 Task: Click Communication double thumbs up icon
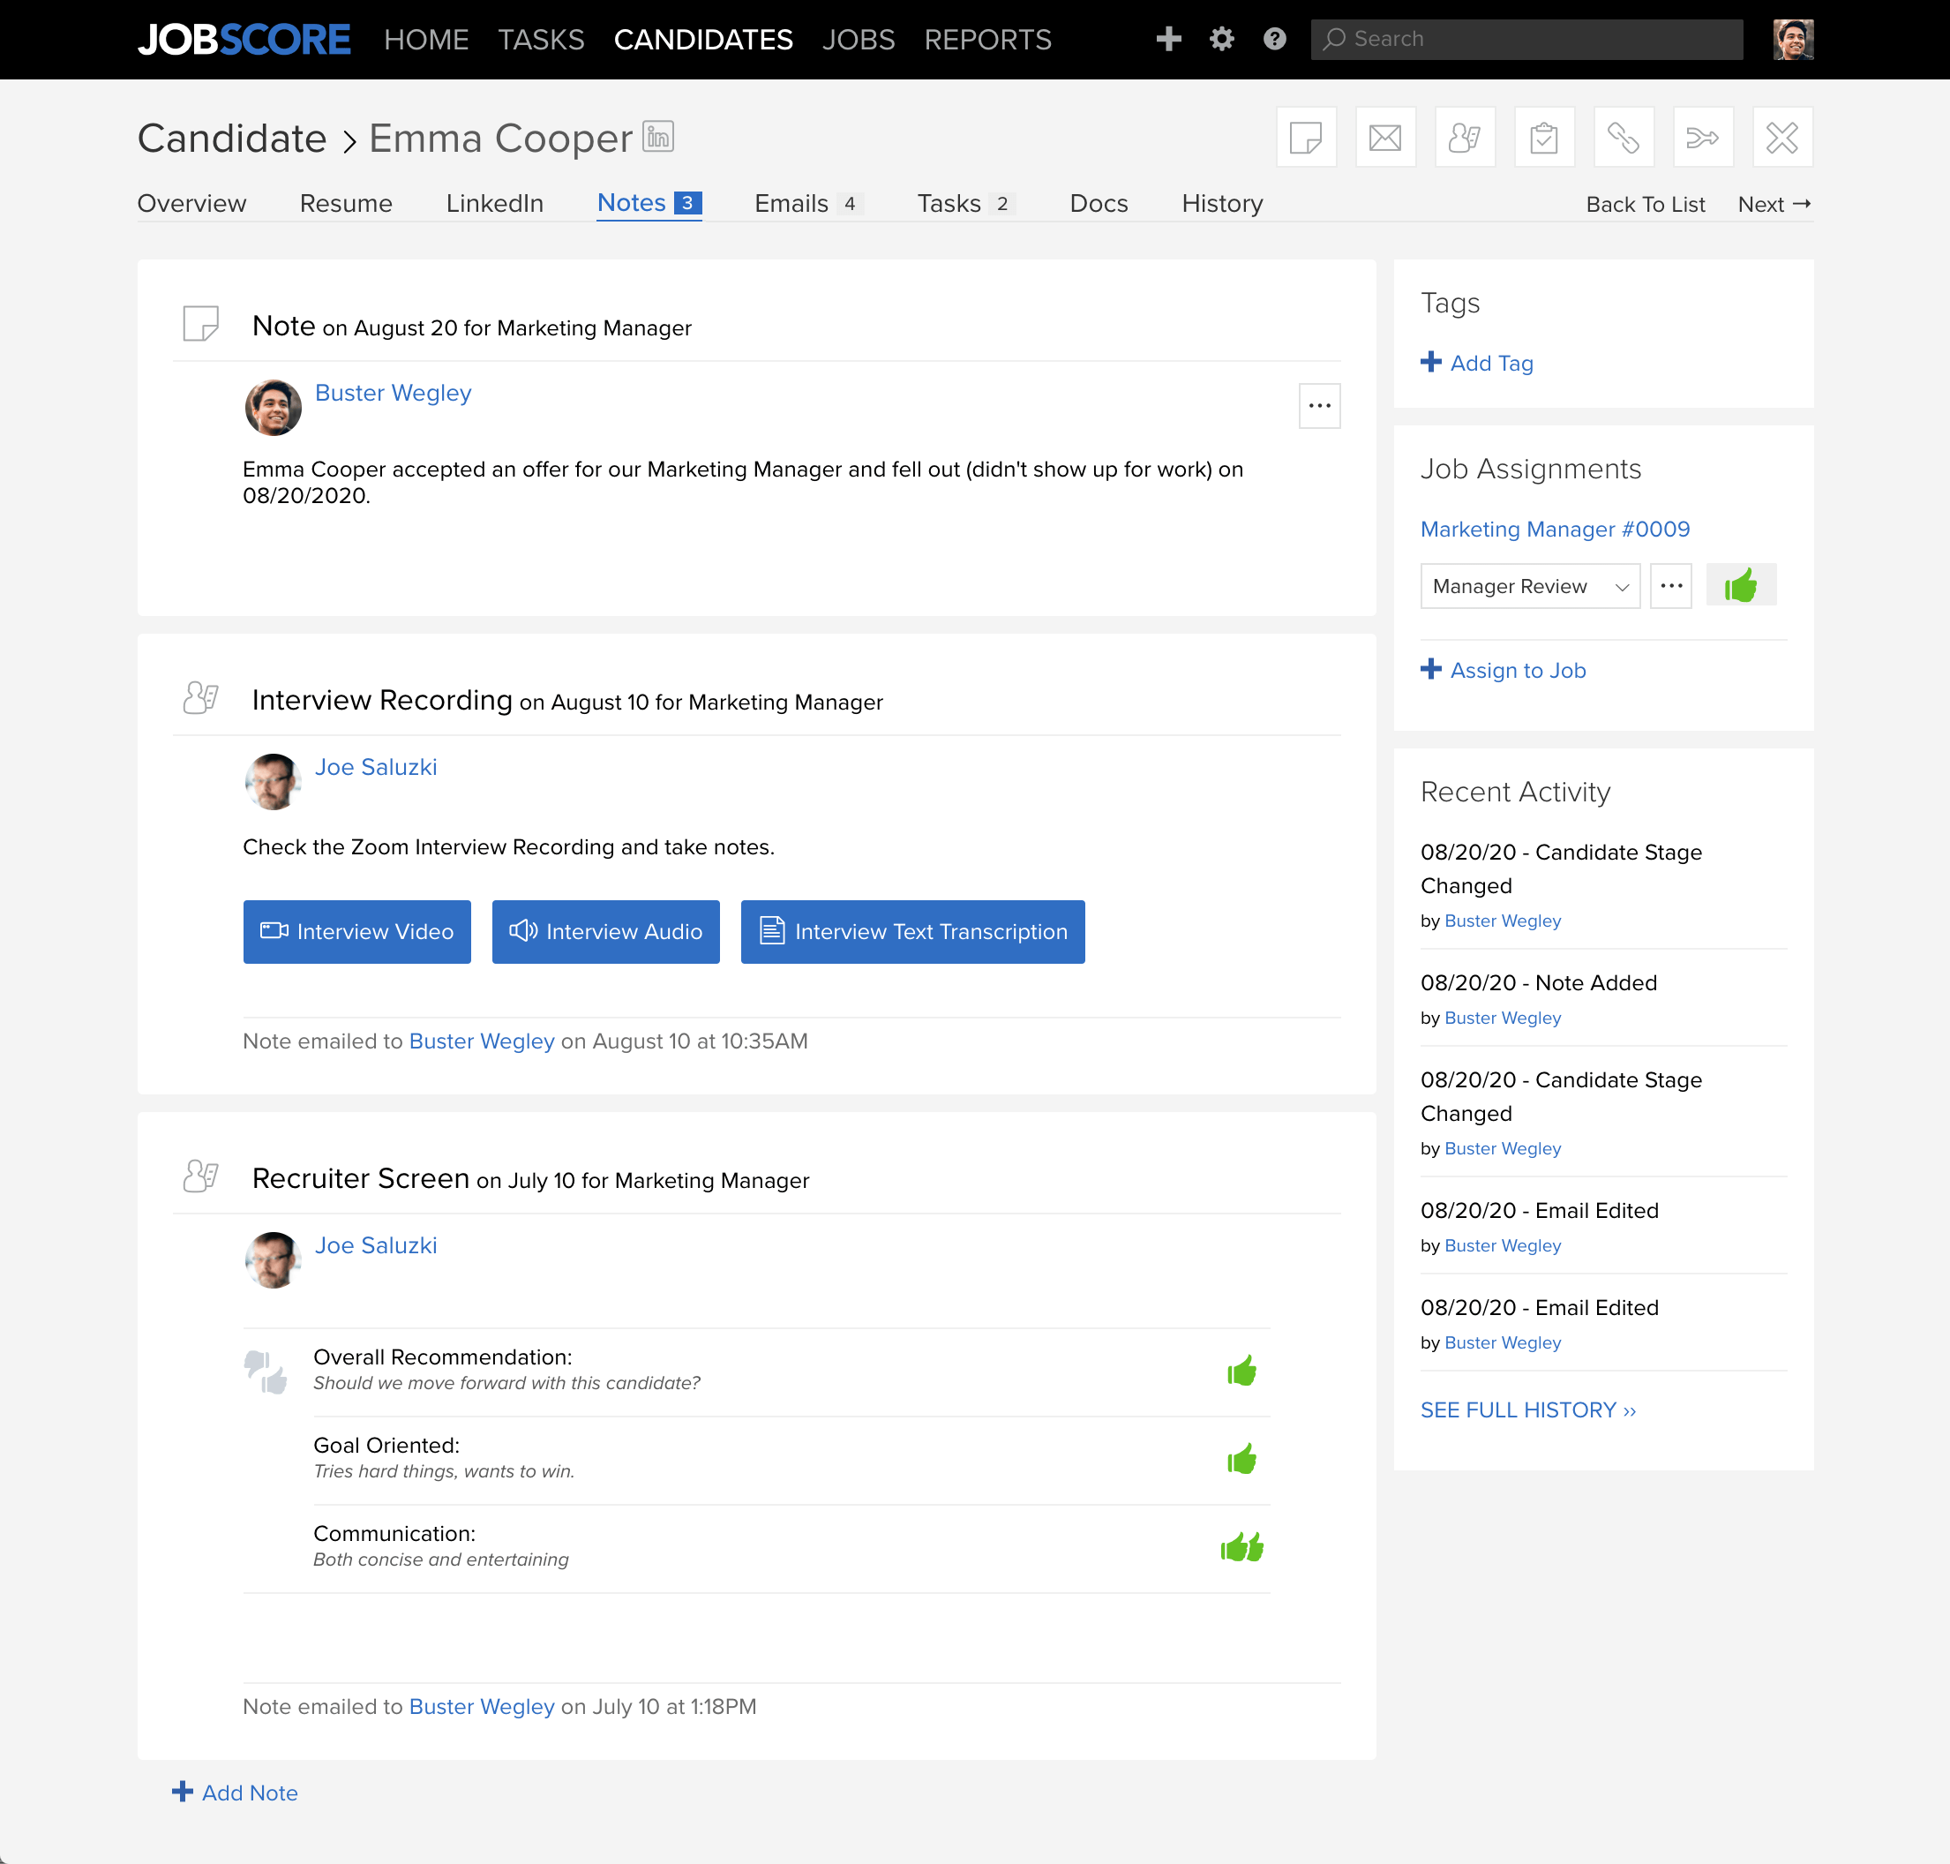(x=1241, y=1547)
